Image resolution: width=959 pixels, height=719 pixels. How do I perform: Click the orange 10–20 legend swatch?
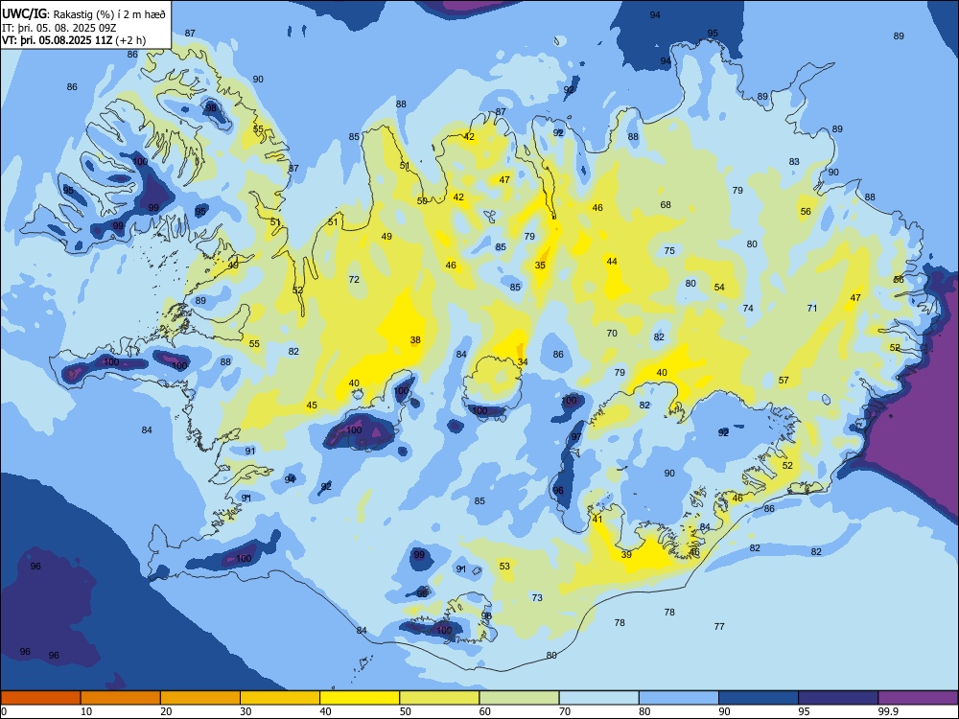(x=121, y=698)
